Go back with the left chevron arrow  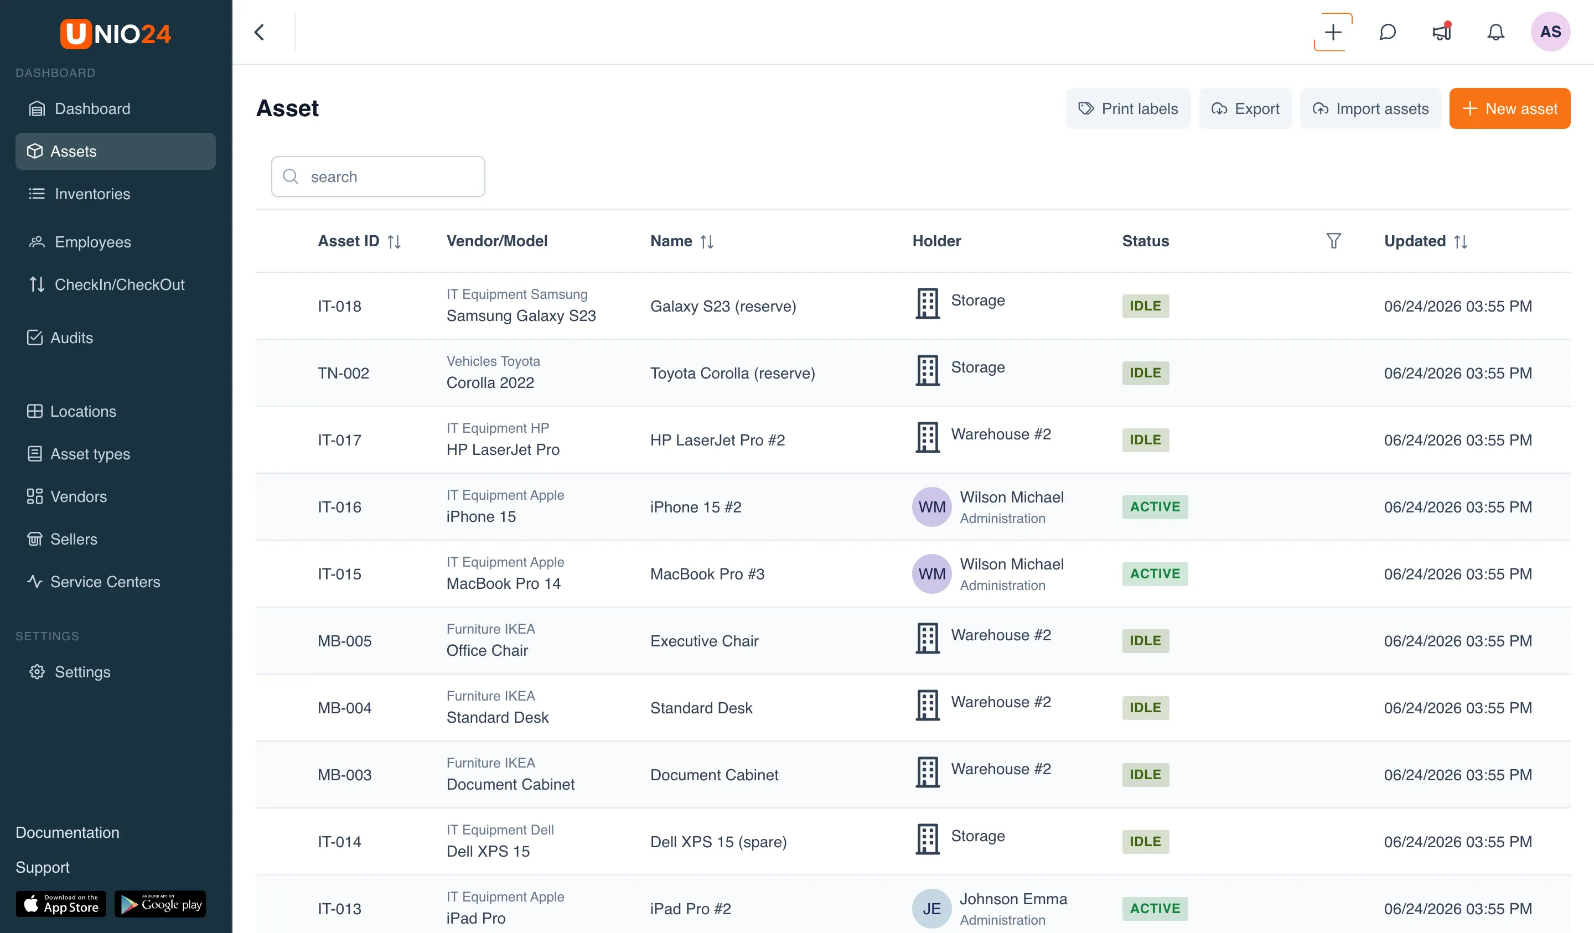260,32
